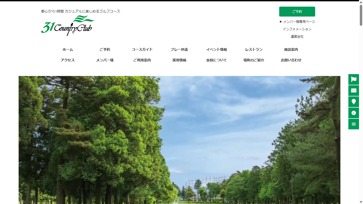Screen dimensions: 363x204
Task: Open the プレー料金 menu item
Action: click(x=179, y=50)
